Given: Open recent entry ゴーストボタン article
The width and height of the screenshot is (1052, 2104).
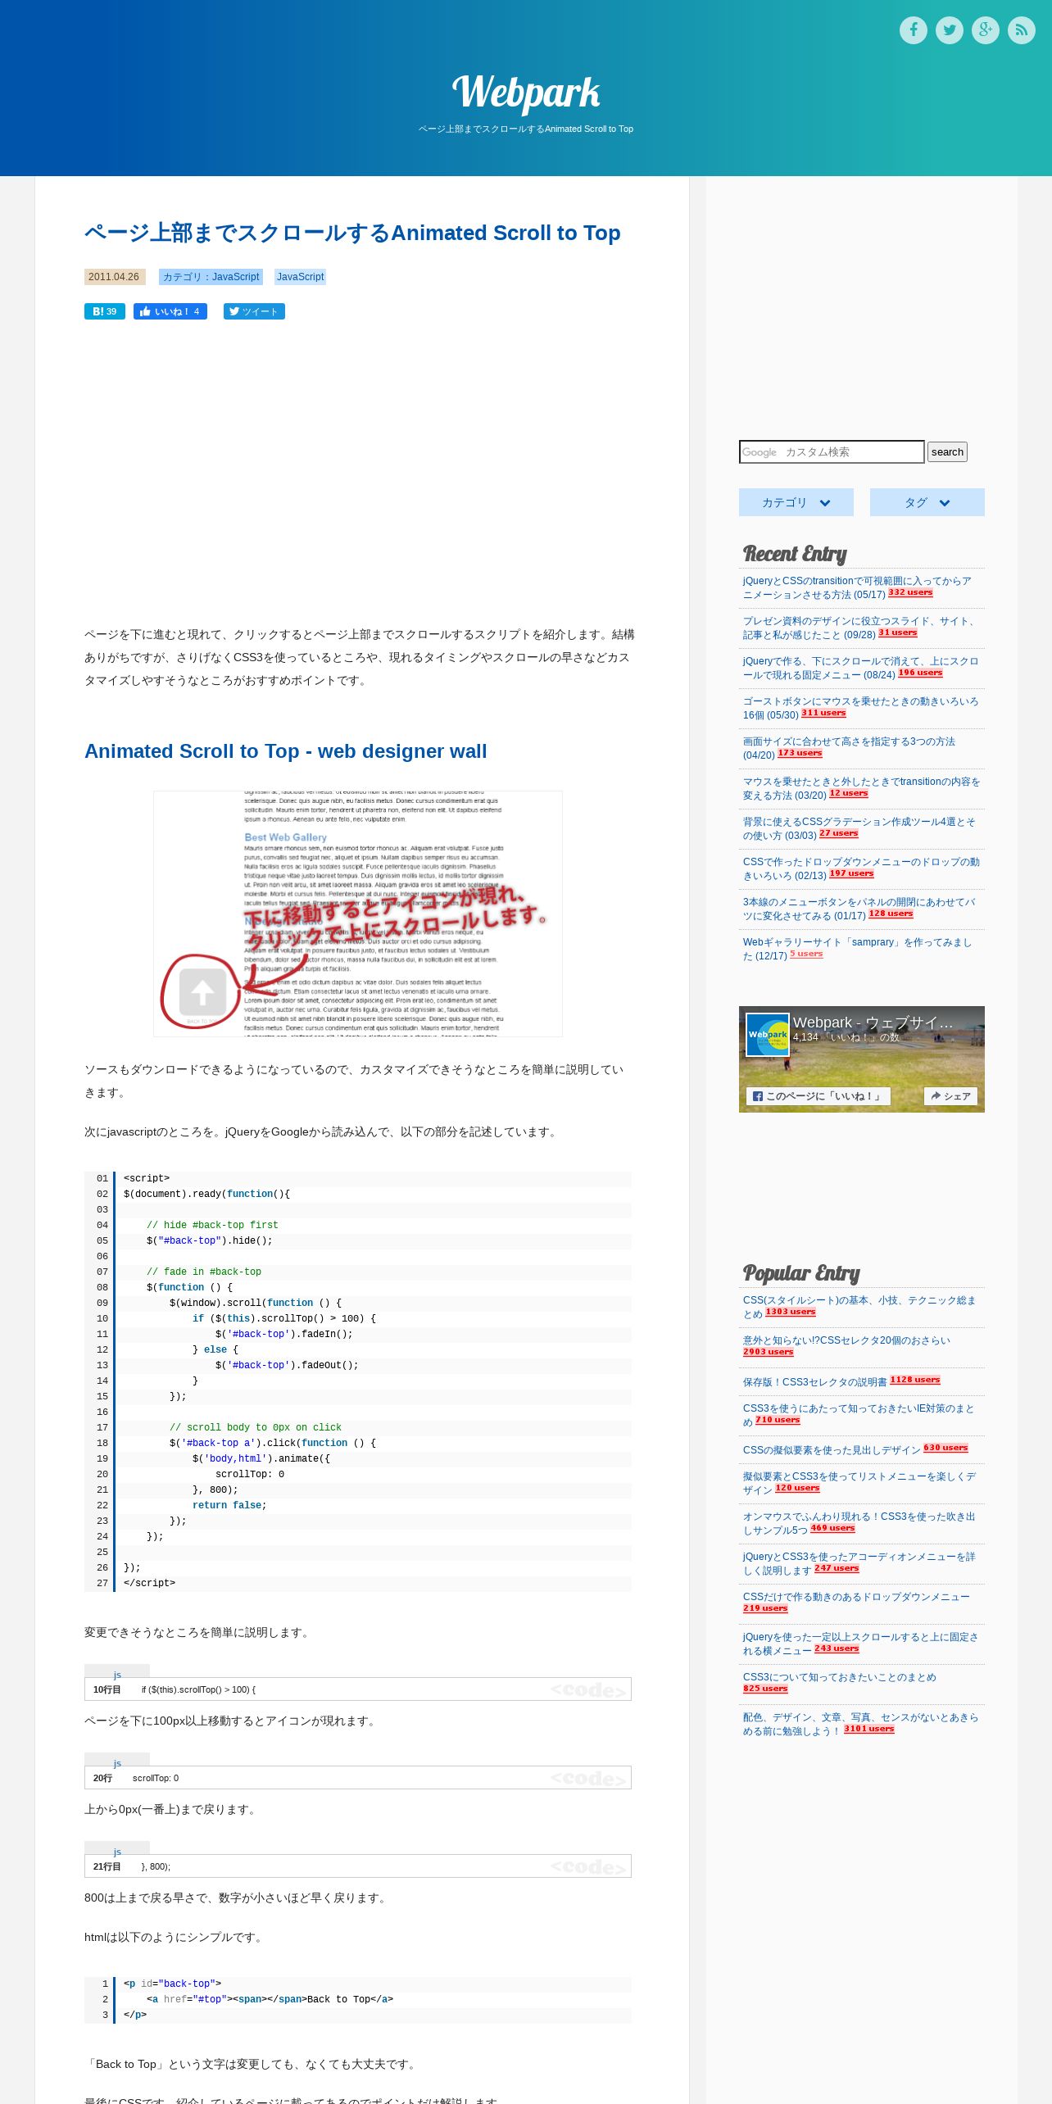Looking at the screenshot, I should click(x=860, y=708).
